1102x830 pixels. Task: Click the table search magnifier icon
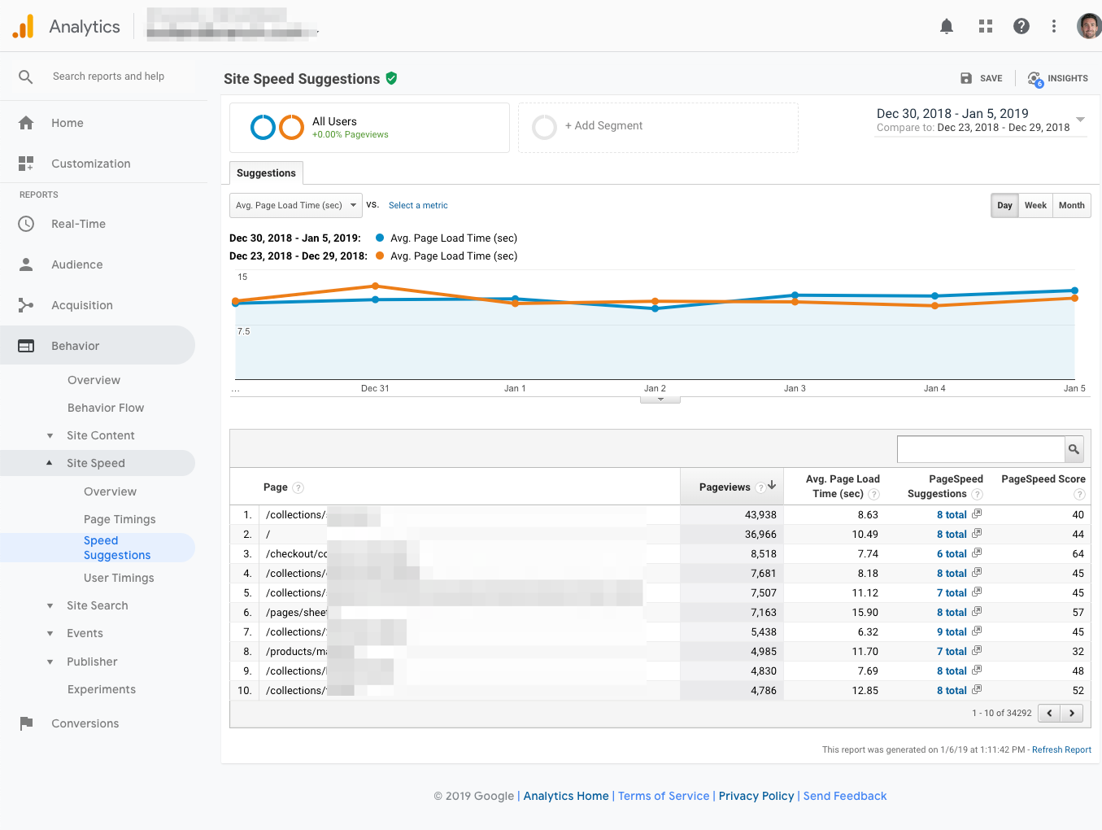pos(1074,449)
